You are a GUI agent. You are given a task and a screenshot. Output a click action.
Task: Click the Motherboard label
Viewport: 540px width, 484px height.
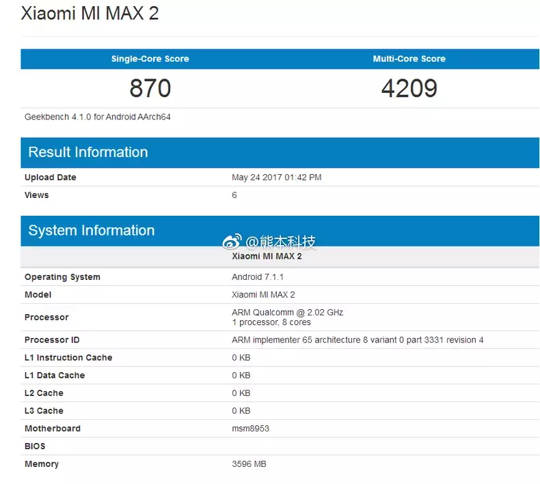tap(53, 429)
